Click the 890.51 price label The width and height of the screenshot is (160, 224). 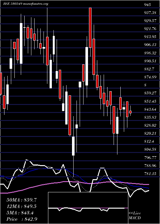tap(150, 61)
